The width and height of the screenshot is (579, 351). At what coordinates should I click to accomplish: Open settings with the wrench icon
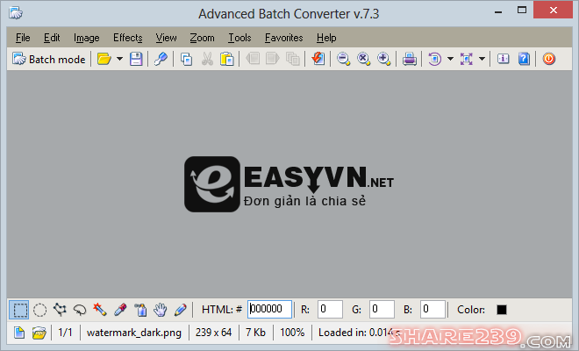pos(161,59)
